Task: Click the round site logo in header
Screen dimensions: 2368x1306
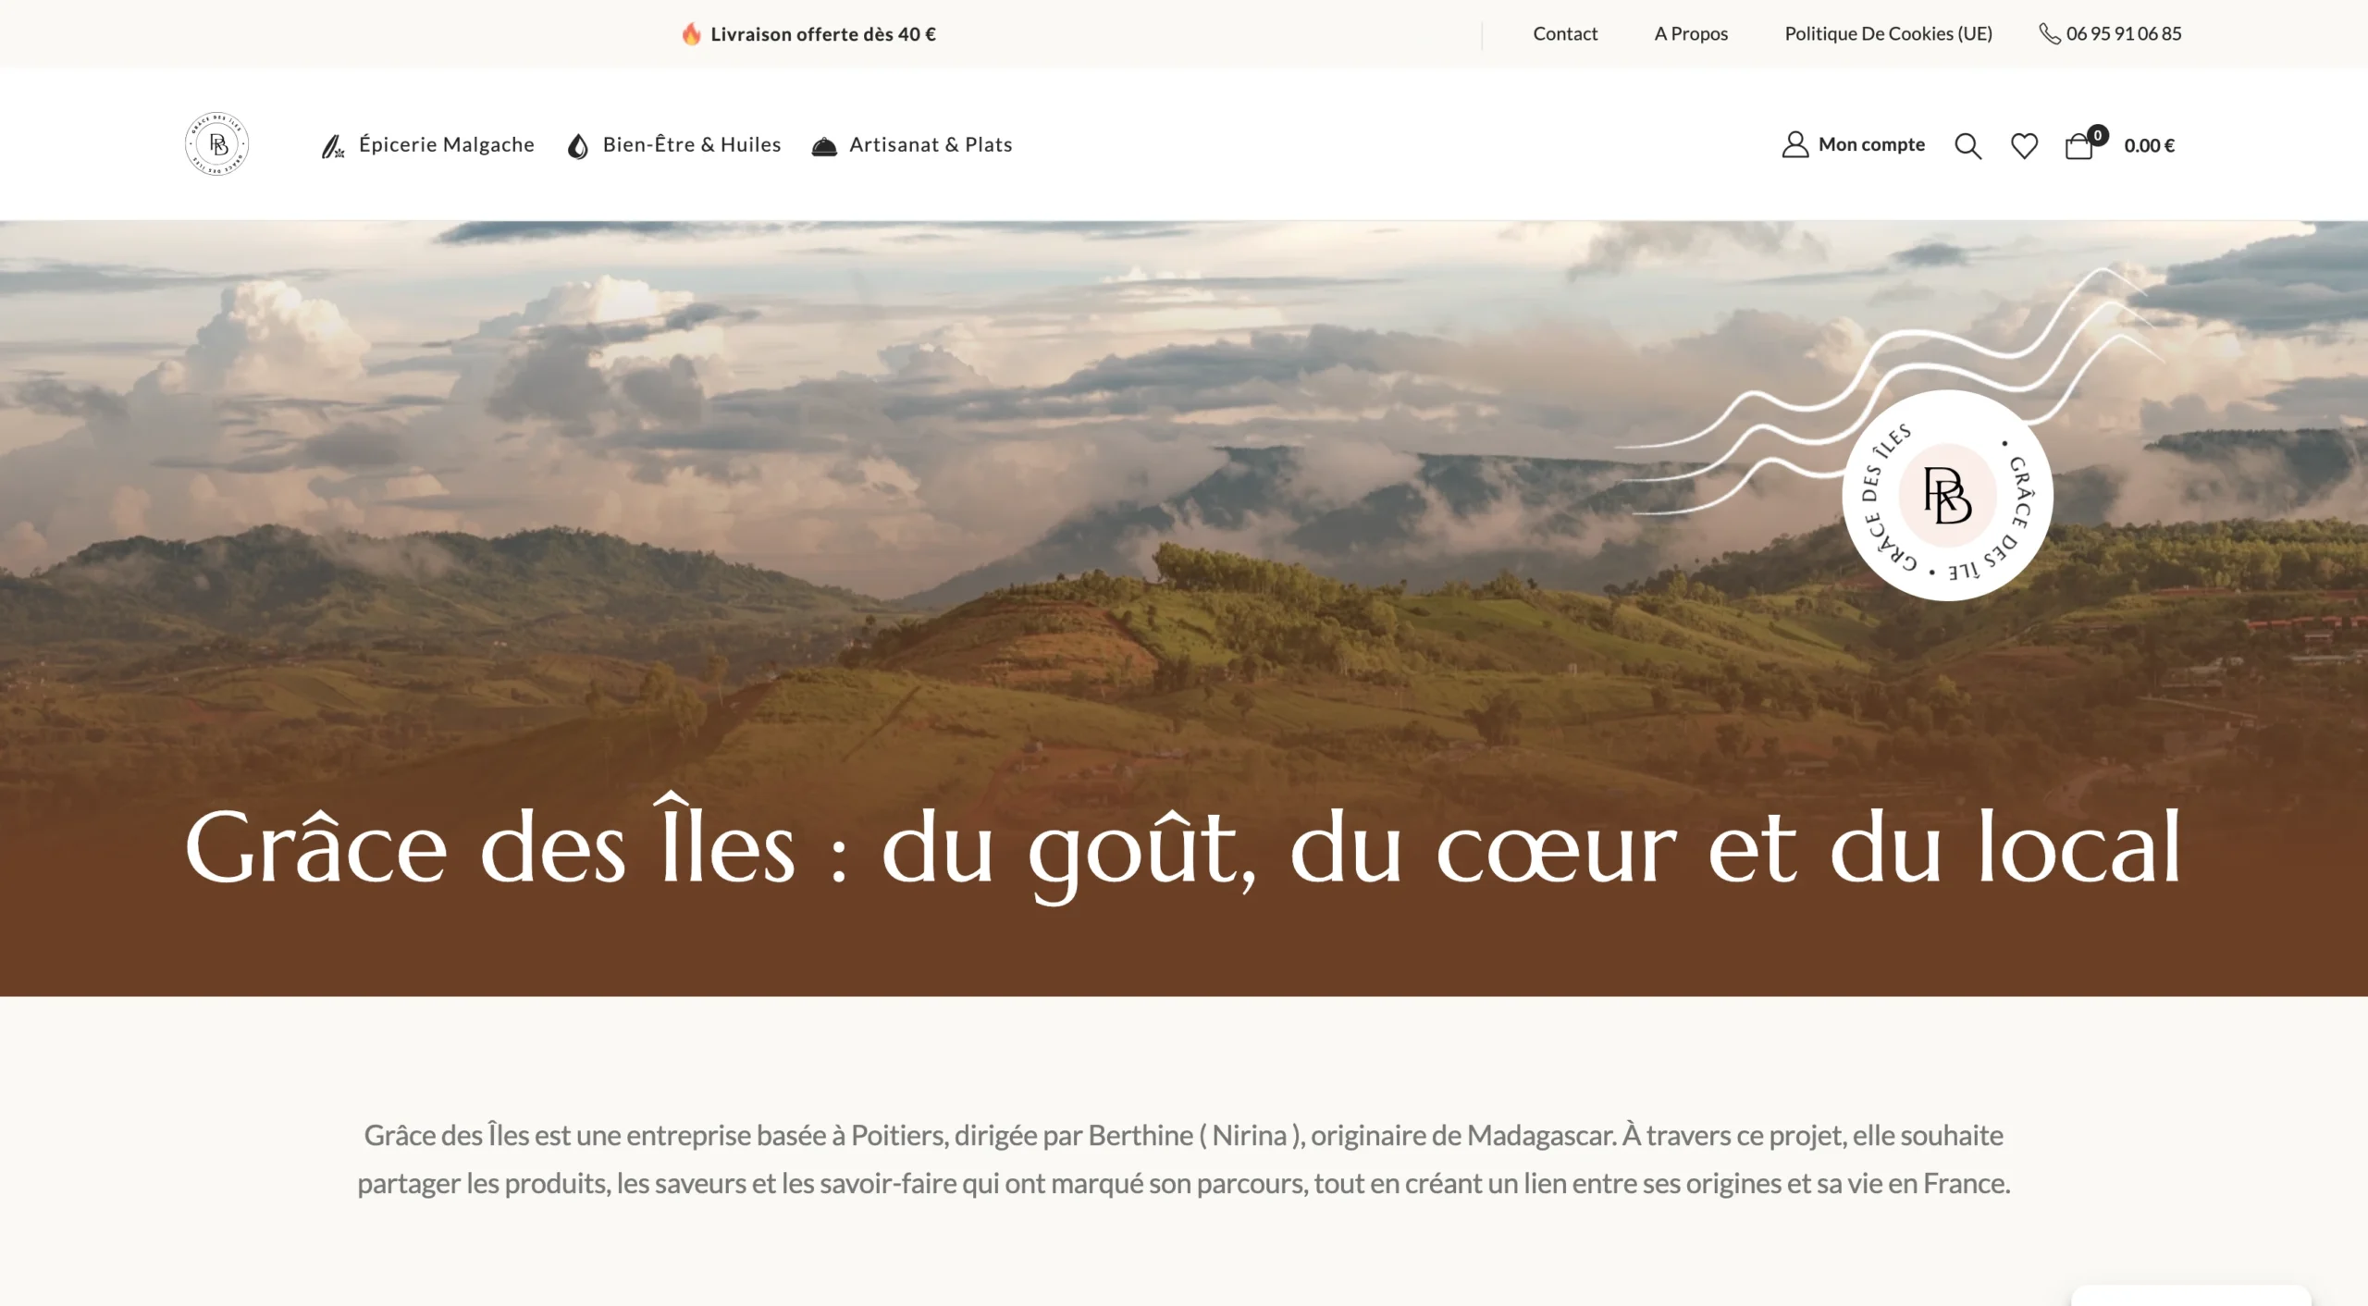Action: tap(217, 144)
